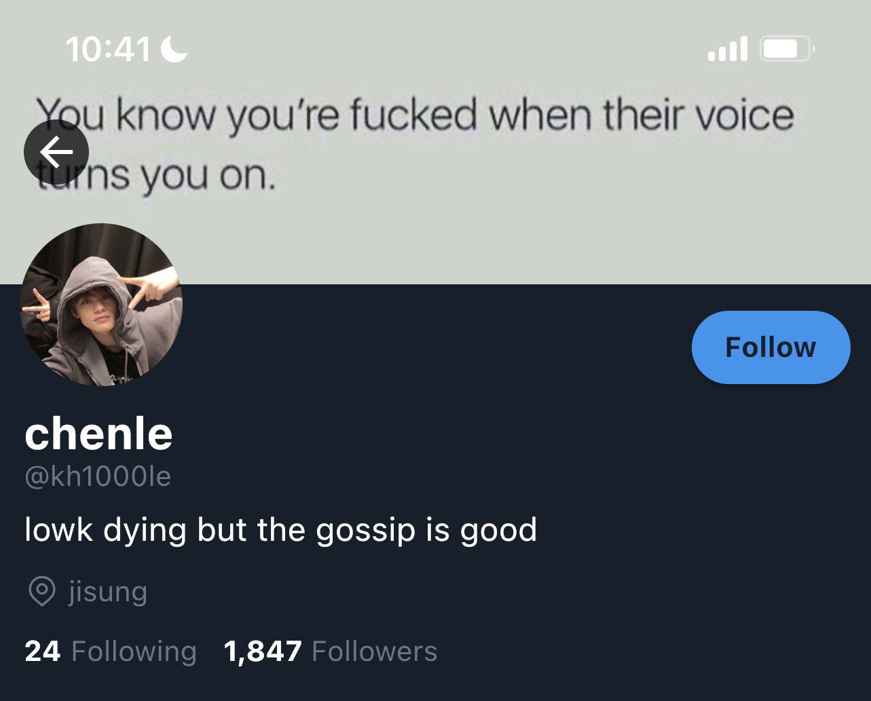
Task: Open the Followers list label
Action: click(x=374, y=651)
